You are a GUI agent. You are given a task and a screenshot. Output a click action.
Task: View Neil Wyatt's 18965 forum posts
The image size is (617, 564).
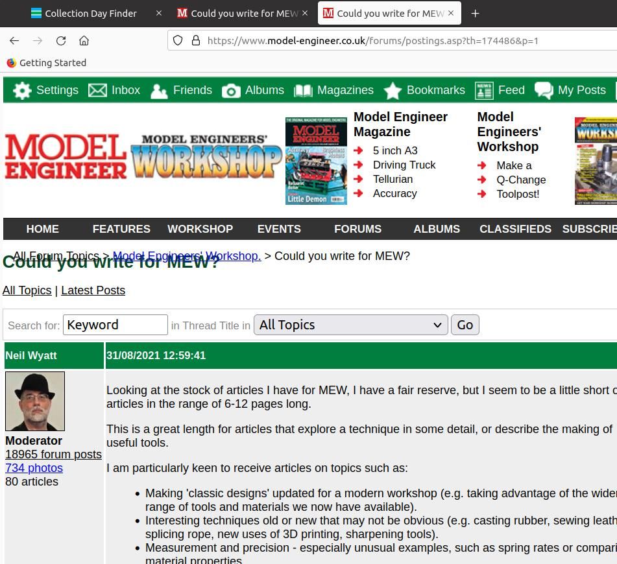pos(53,454)
